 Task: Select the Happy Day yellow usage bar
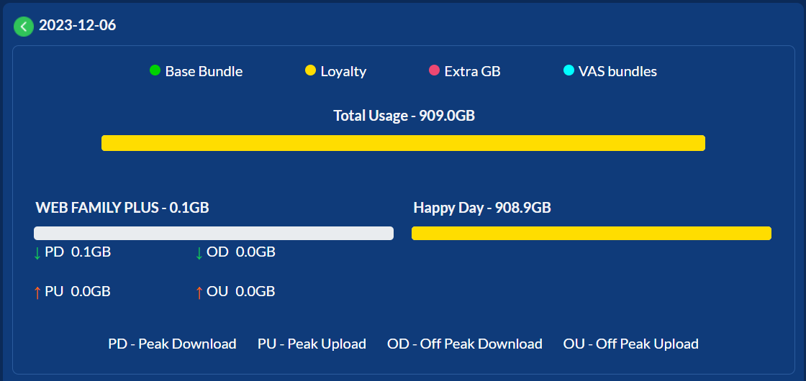(x=592, y=233)
